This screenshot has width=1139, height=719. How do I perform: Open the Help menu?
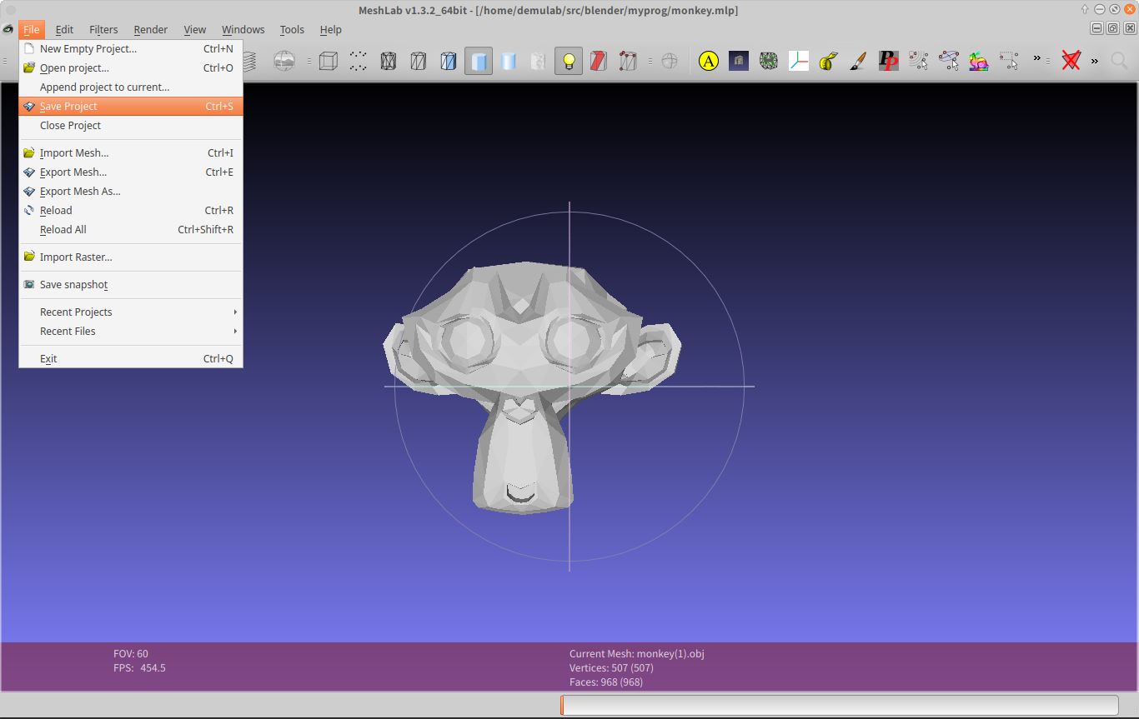pos(331,29)
